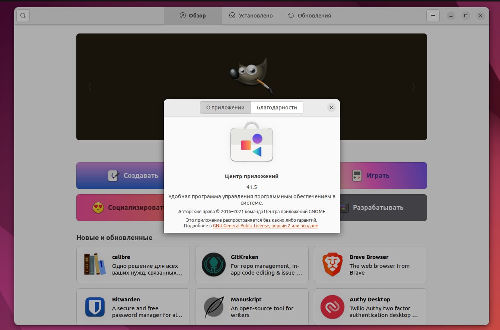Click the Bitwarden shield icon

(95, 307)
